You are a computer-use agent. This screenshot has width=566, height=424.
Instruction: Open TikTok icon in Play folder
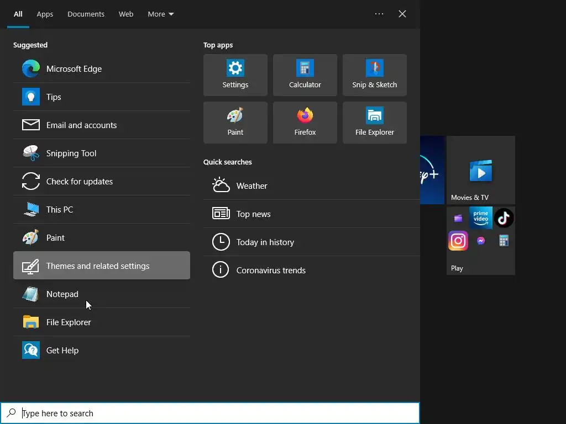click(x=504, y=218)
